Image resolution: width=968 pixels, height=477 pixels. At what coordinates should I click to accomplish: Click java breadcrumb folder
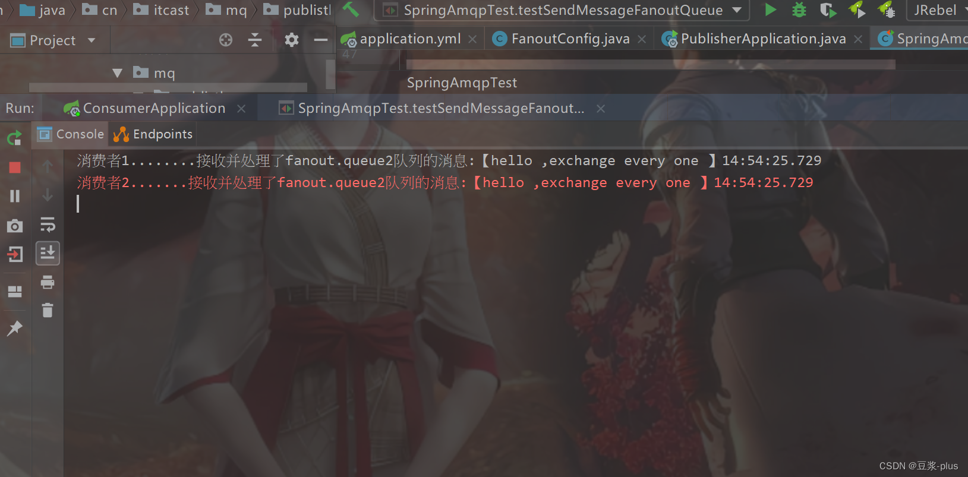(43, 10)
